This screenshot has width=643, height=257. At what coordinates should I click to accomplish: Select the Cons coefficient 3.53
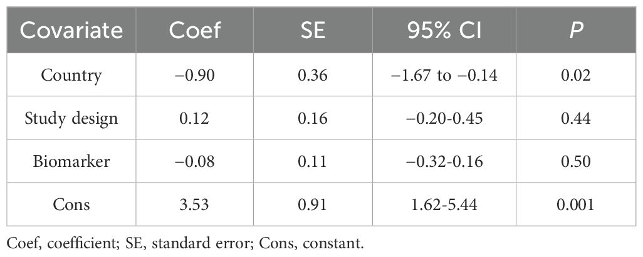tap(196, 204)
